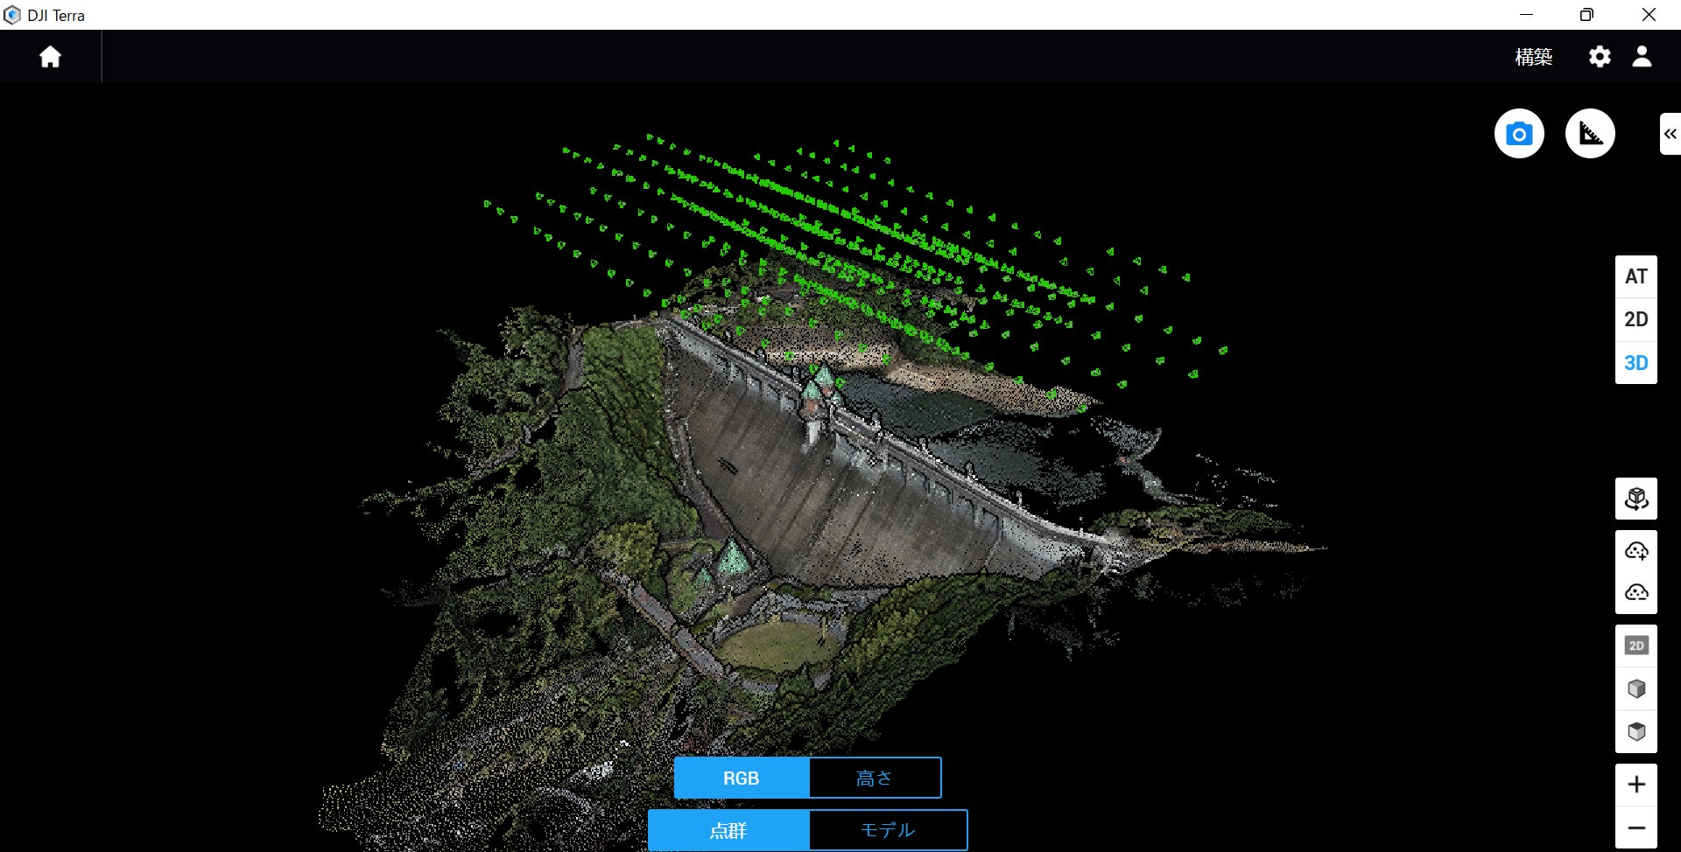Open the user account icon
The image size is (1681, 852).
(x=1642, y=57)
